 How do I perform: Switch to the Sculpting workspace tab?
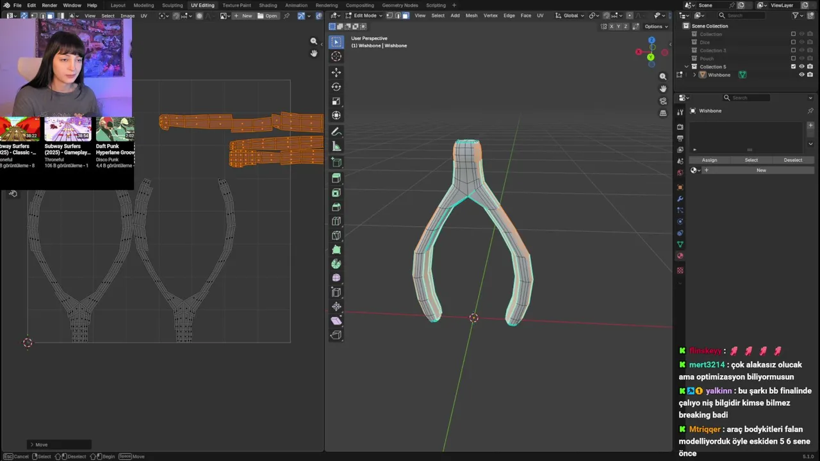coord(172,5)
